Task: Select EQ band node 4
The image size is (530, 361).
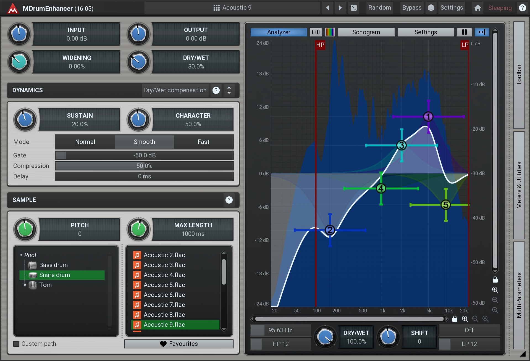Action: [x=381, y=188]
